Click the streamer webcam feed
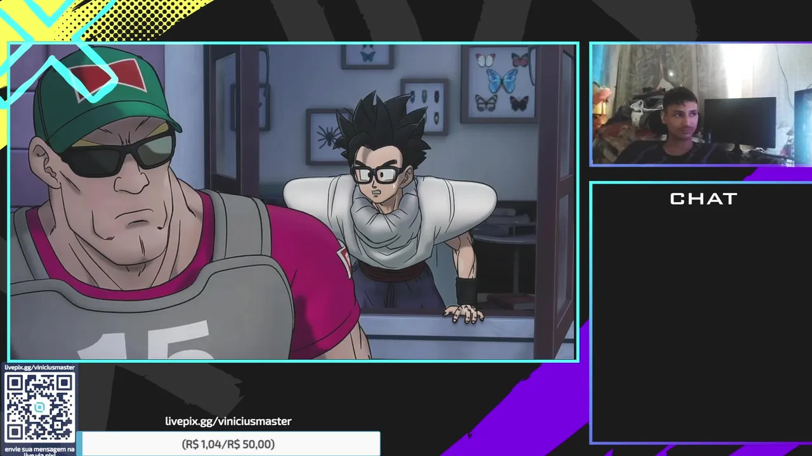 pos(701,104)
